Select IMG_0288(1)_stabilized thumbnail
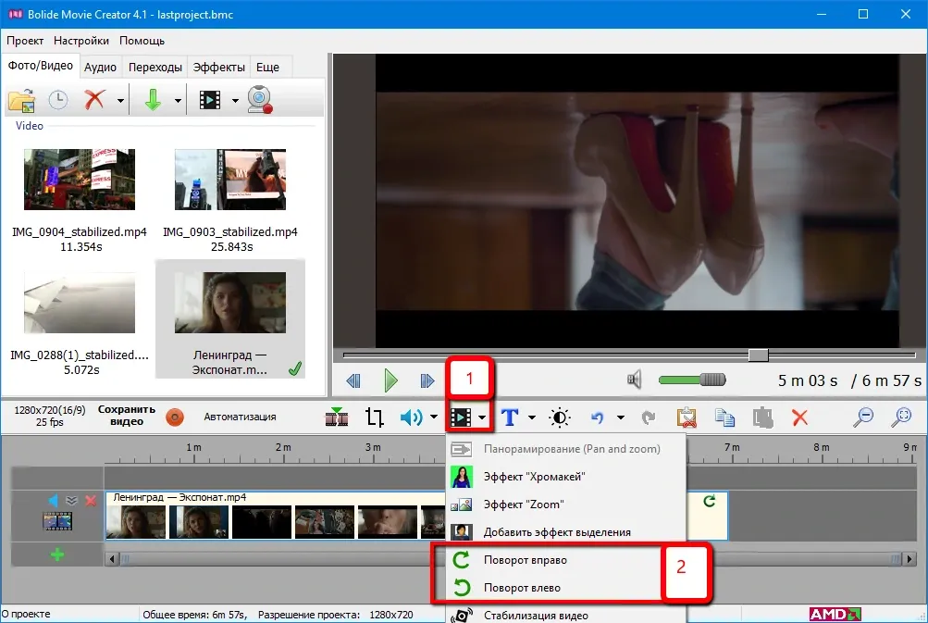 (80, 303)
